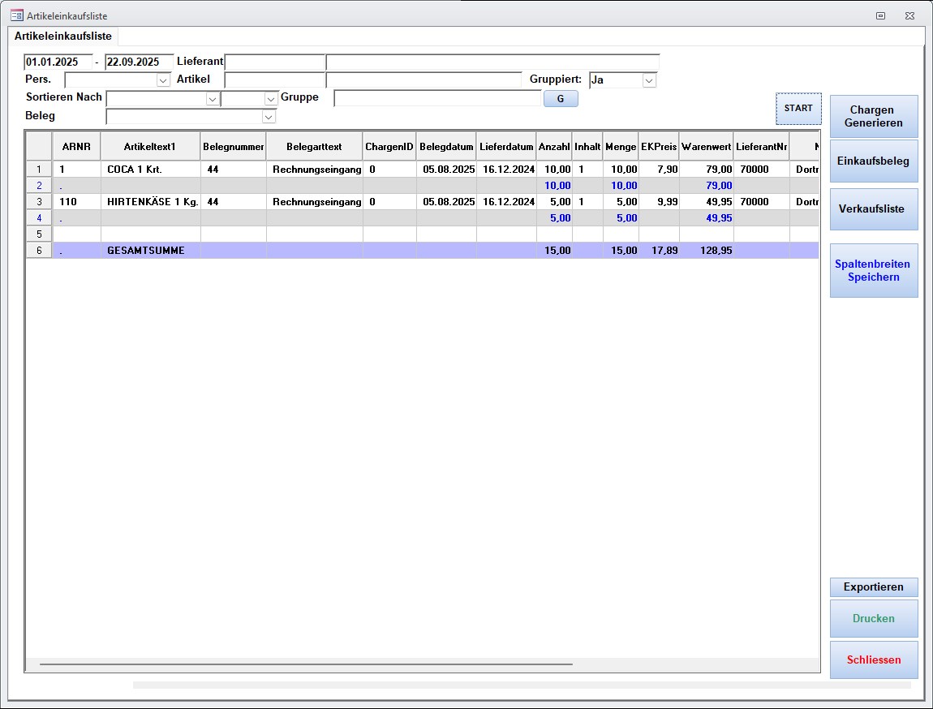Image resolution: width=933 pixels, height=709 pixels.
Task: Expand the Gruppiert dropdown
Action: click(649, 80)
